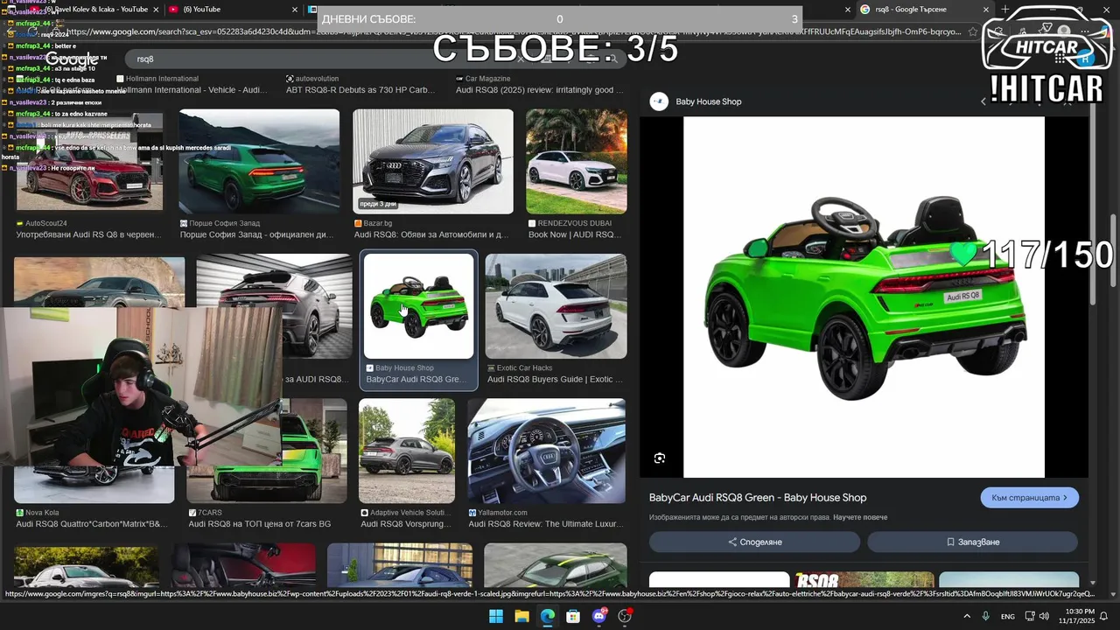Open the ENG language switcher
This screenshot has height=630, width=1120.
click(x=1008, y=616)
